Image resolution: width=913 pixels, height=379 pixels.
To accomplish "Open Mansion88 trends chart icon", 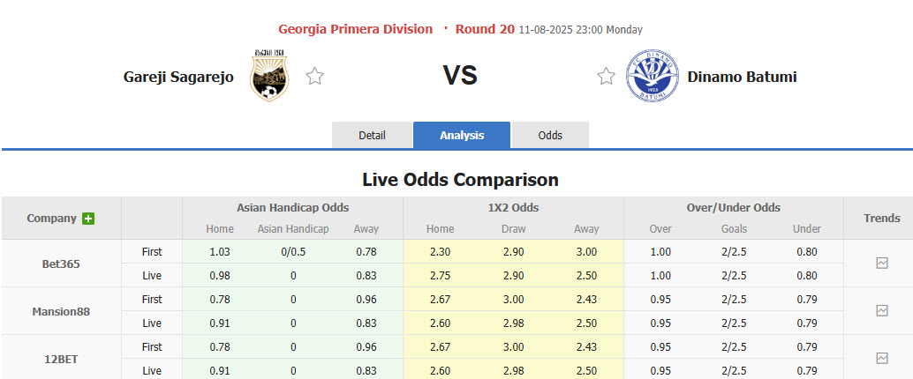I will (x=881, y=310).
